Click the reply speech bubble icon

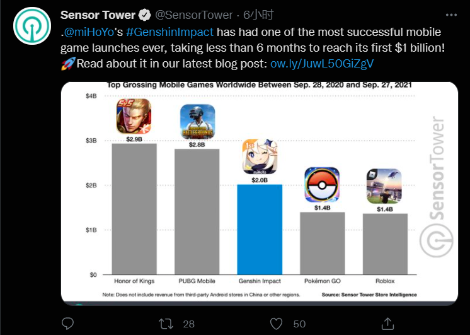[x=68, y=324]
